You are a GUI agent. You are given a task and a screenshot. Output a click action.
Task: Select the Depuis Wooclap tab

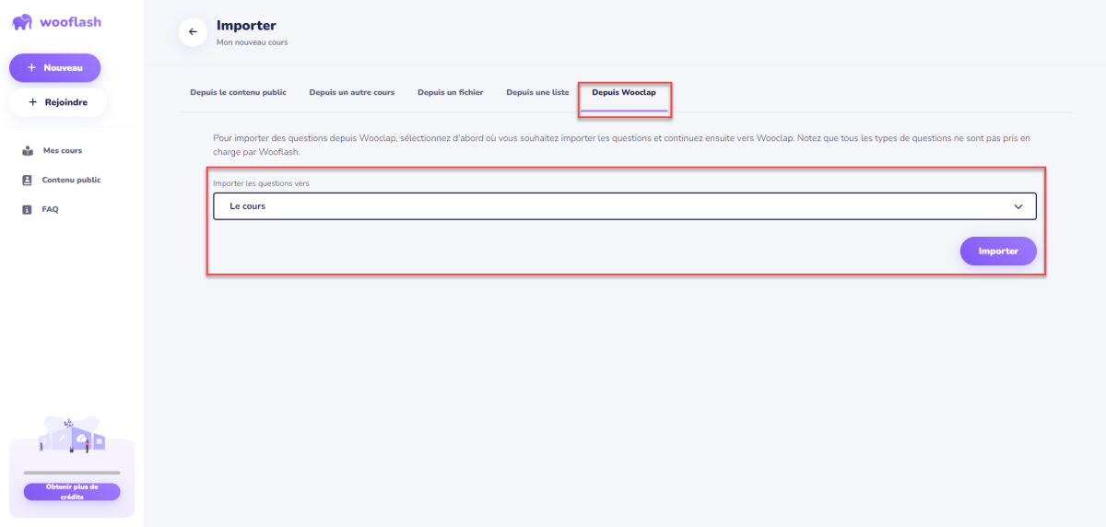[x=624, y=93]
